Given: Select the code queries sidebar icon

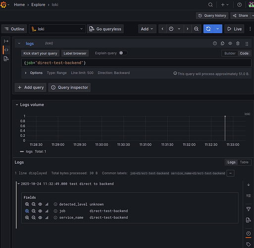Looking at the screenshot, I should (x=6, y=50).
